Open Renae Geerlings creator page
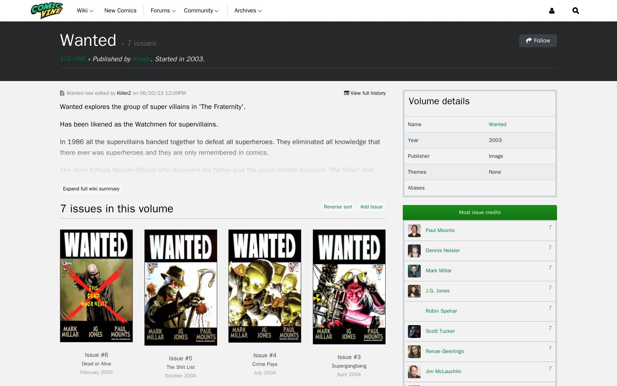The width and height of the screenshot is (617, 386). click(445, 351)
